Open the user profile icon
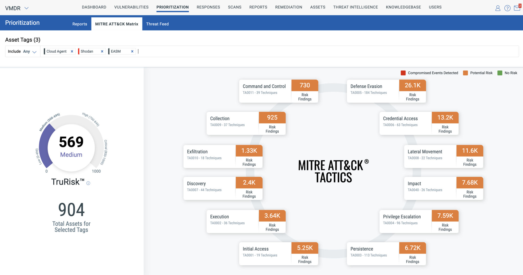 point(497,8)
